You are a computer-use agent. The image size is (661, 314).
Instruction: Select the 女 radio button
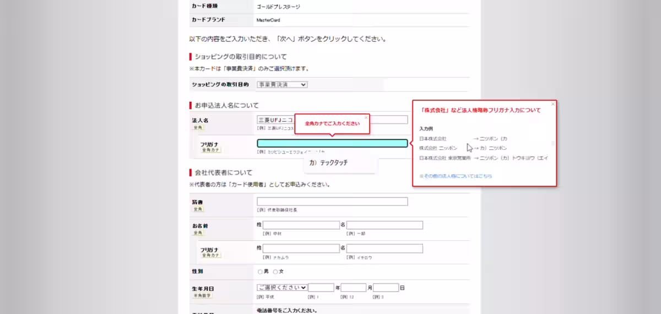point(275,272)
